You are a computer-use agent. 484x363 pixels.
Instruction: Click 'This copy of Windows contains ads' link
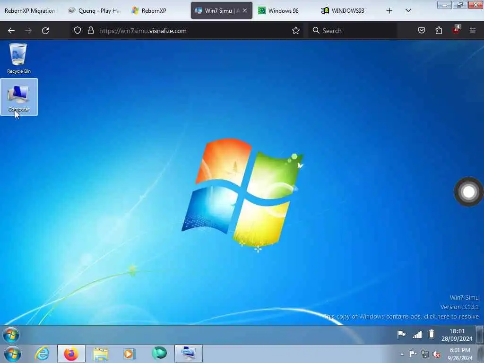(x=401, y=316)
